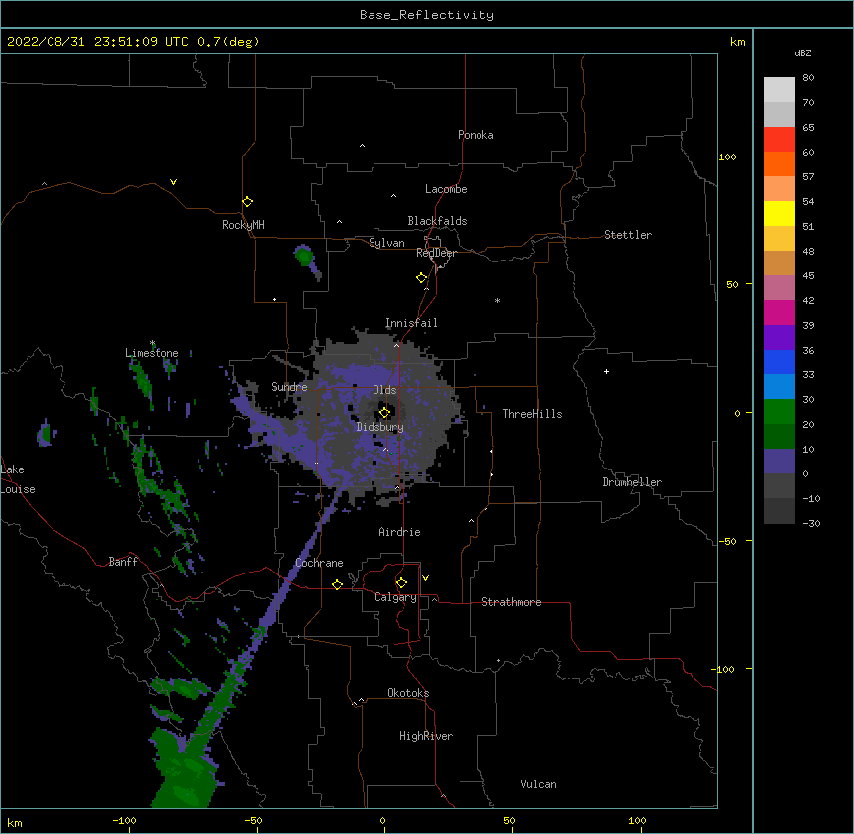This screenshot has height=834, width=854.
Task: Click the yellow diamond marker above RockyMH
Action: coord(247,202)
